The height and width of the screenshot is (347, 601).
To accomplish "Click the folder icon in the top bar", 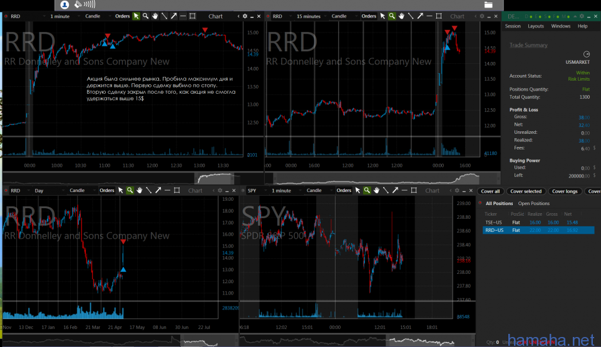I will pyautogui.click(x=488, y=4).
